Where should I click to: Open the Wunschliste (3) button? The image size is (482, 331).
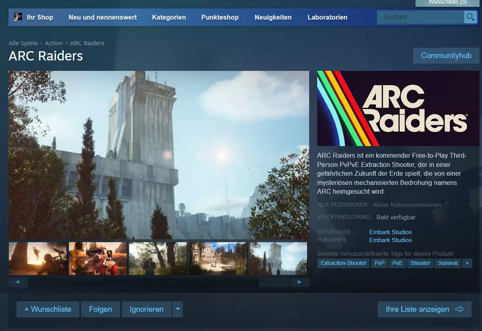coord(448,2)
